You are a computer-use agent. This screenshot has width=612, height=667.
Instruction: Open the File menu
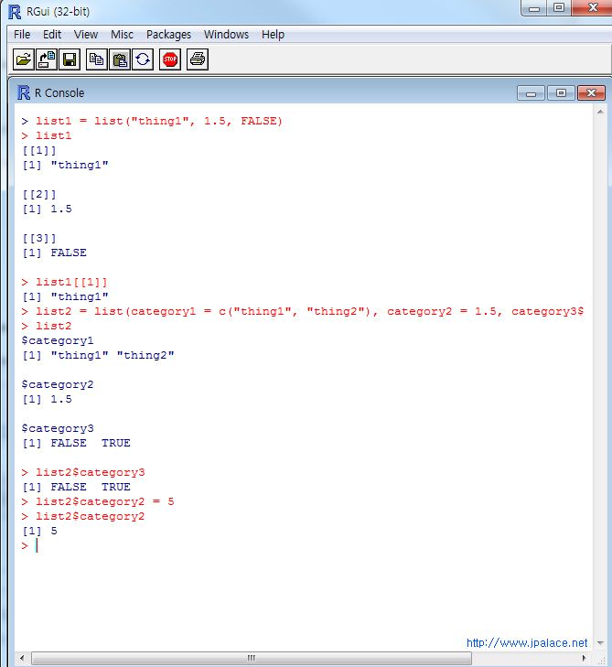[22, 35]
